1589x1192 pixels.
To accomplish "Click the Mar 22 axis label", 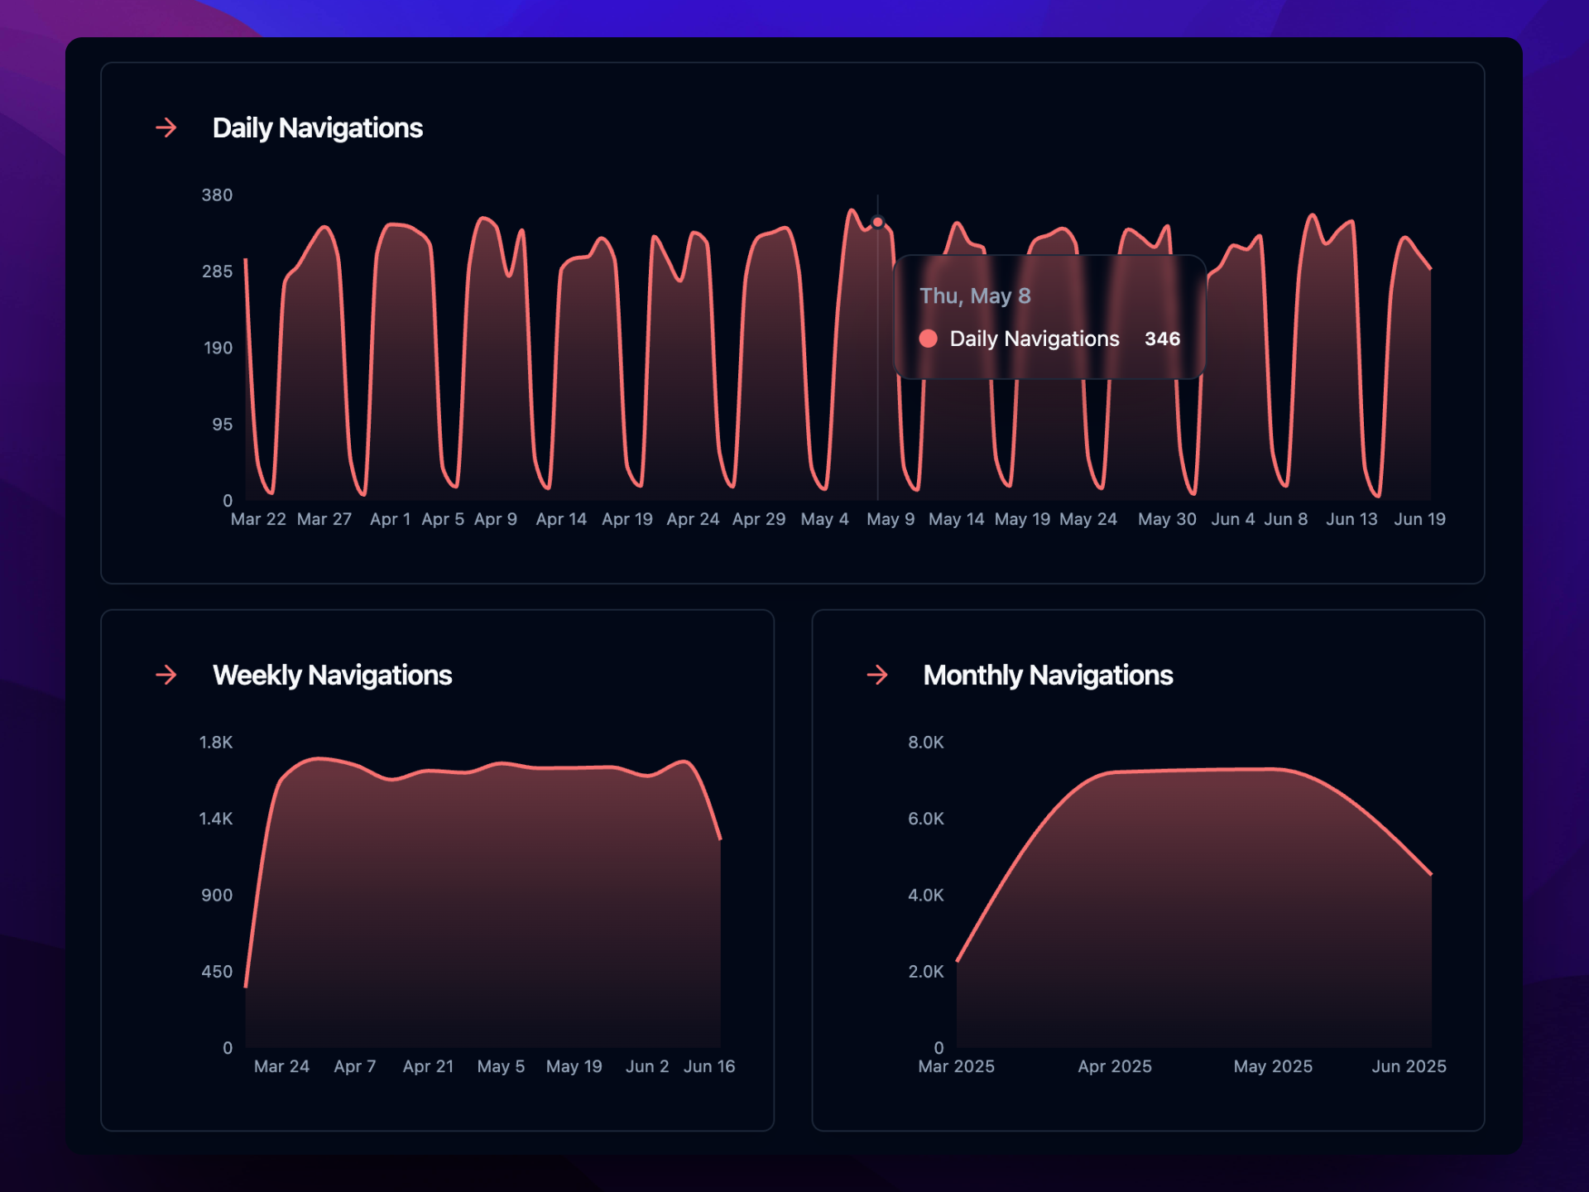I will click(x=259, y=519).
